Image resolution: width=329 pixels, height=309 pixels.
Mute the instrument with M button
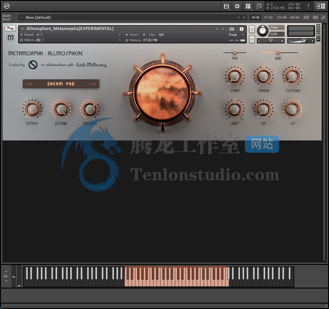click(x=252, y=39)
